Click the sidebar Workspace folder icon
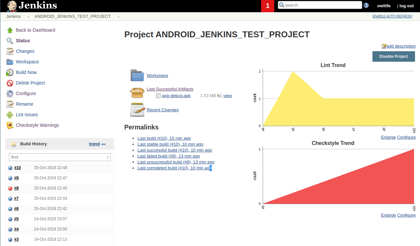 pyautogui.click(x=10, y=62)
